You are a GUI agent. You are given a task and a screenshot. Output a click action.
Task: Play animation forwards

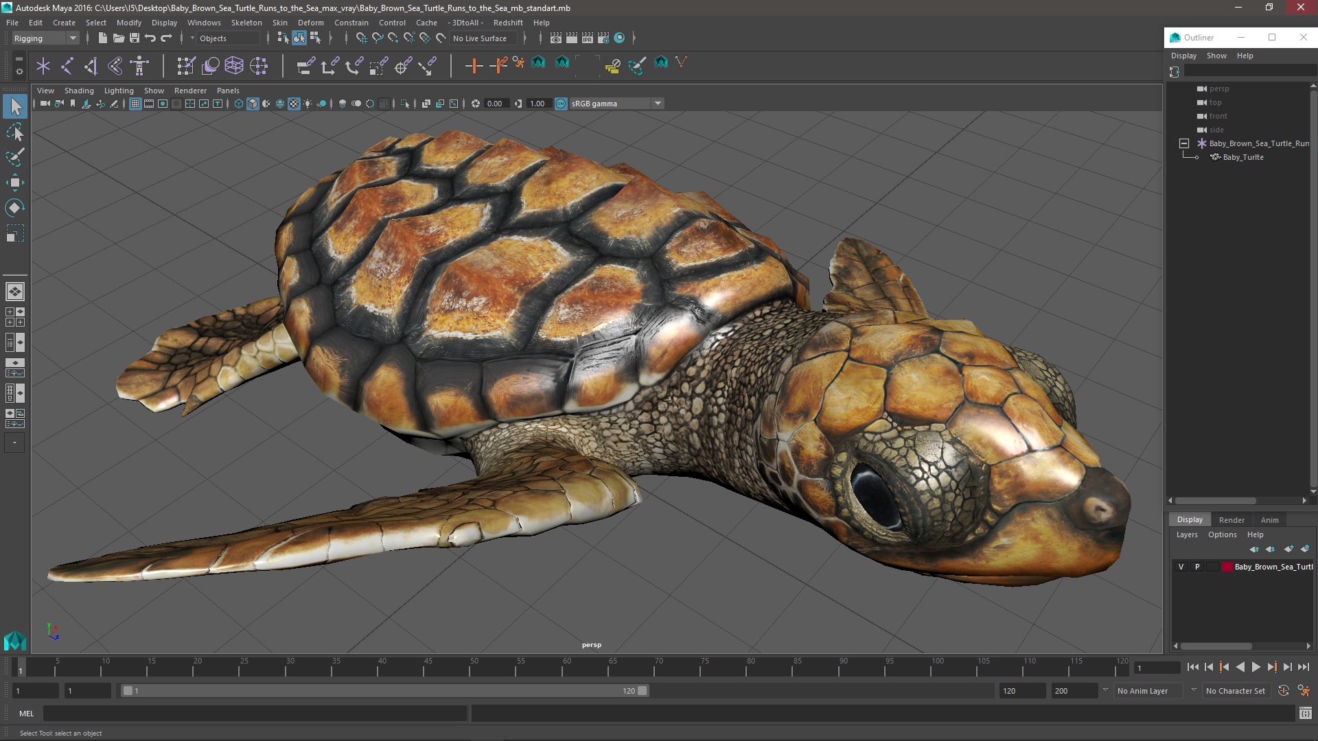click(1256, 667)
